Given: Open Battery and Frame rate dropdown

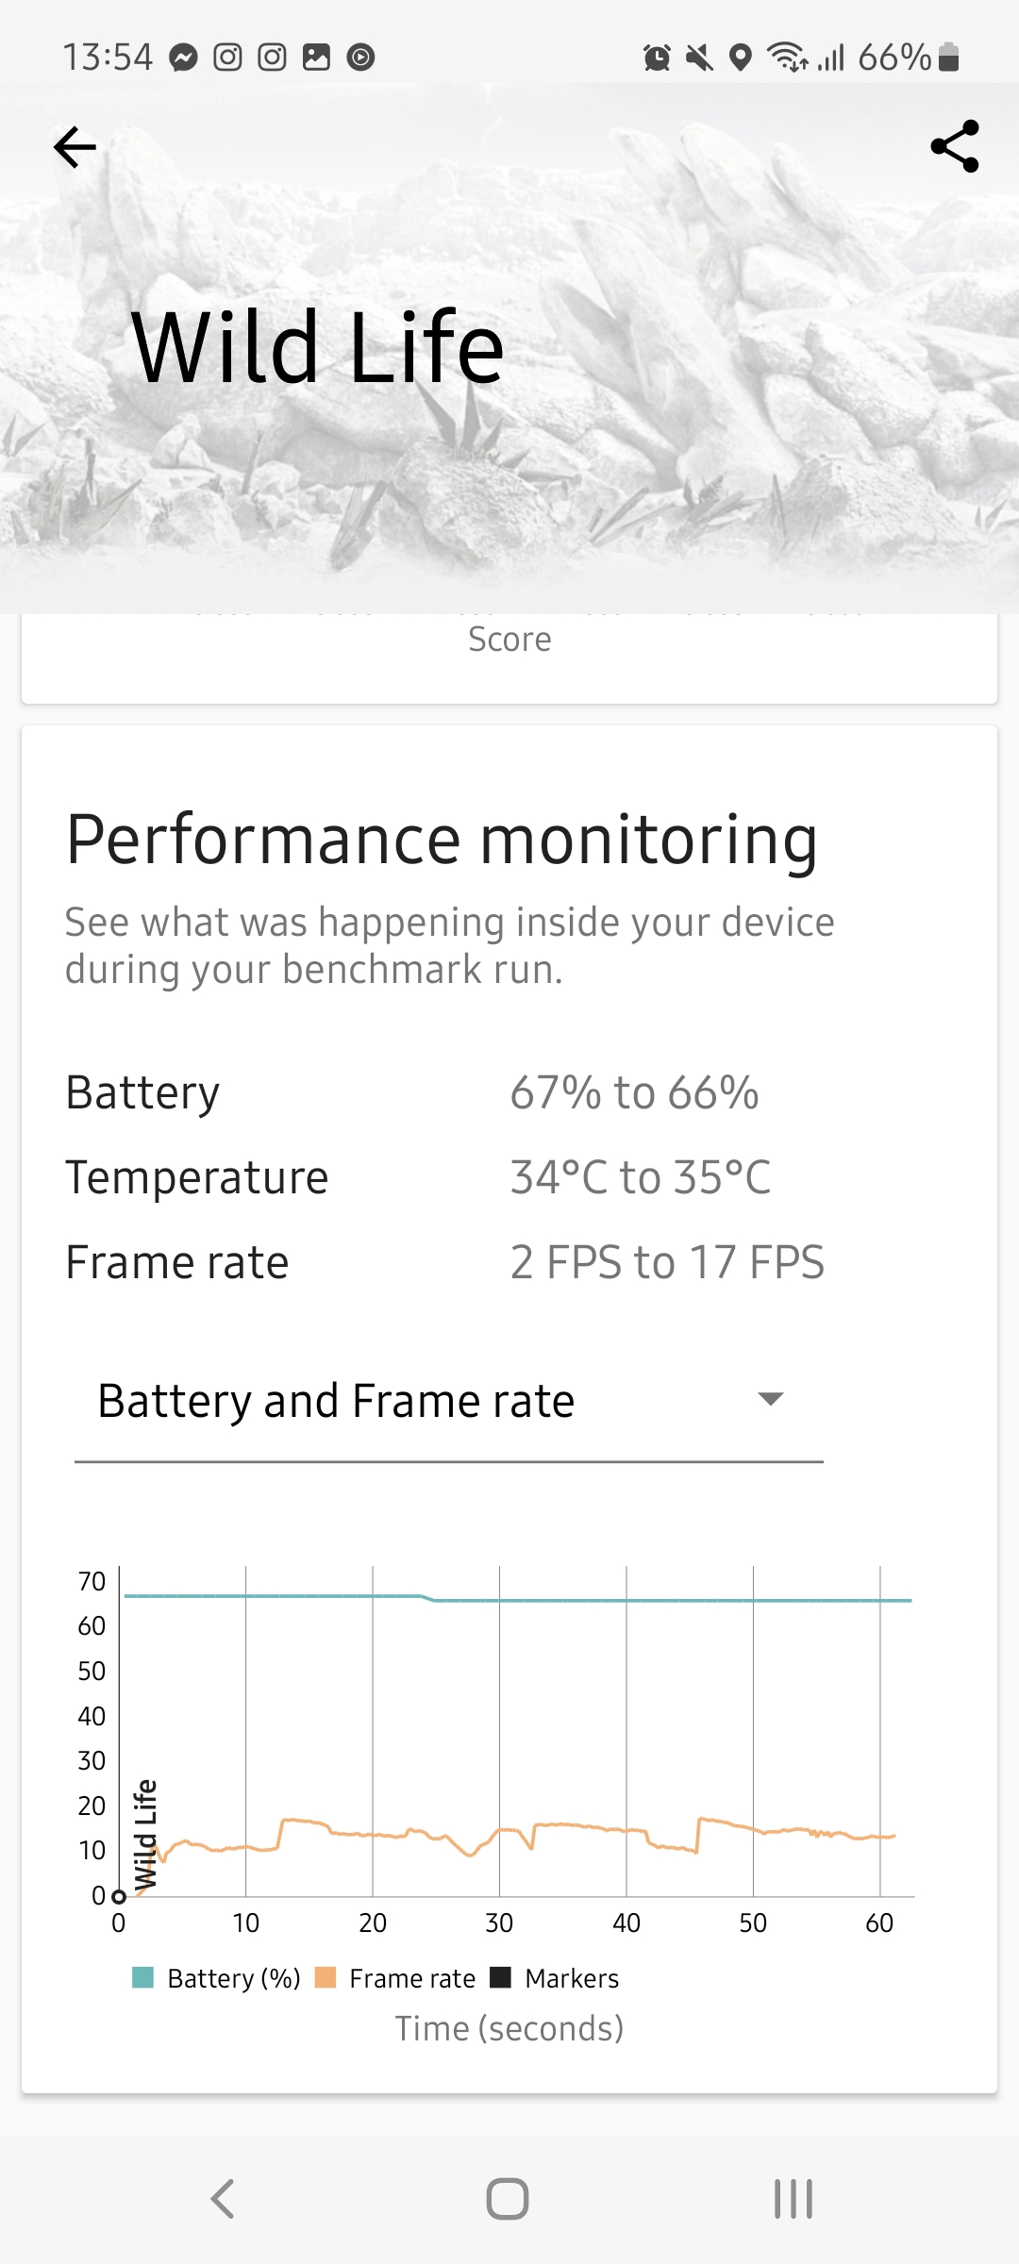Looking at the screenshot, I should (x=449, y=1402).
